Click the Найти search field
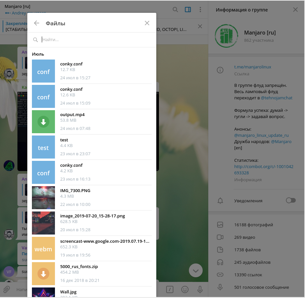305x298 pixels. [x=95, y=40]
